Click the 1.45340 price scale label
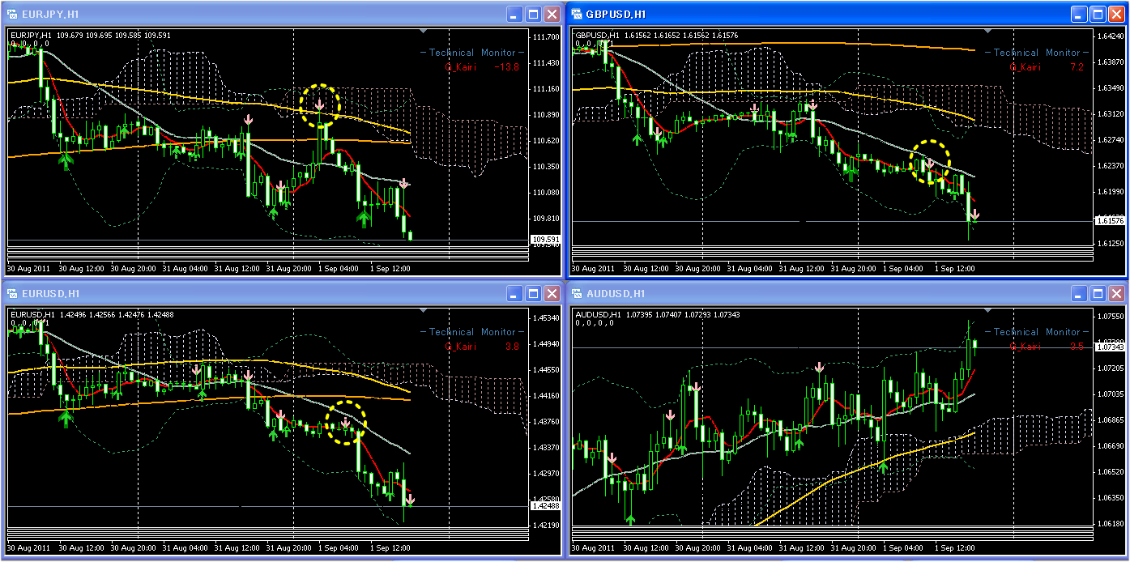1130x562 pixels. pyautogui.click(x=547, y=317)
